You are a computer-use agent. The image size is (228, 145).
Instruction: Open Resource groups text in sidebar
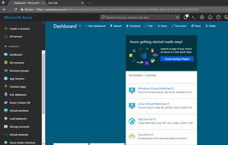19,71
